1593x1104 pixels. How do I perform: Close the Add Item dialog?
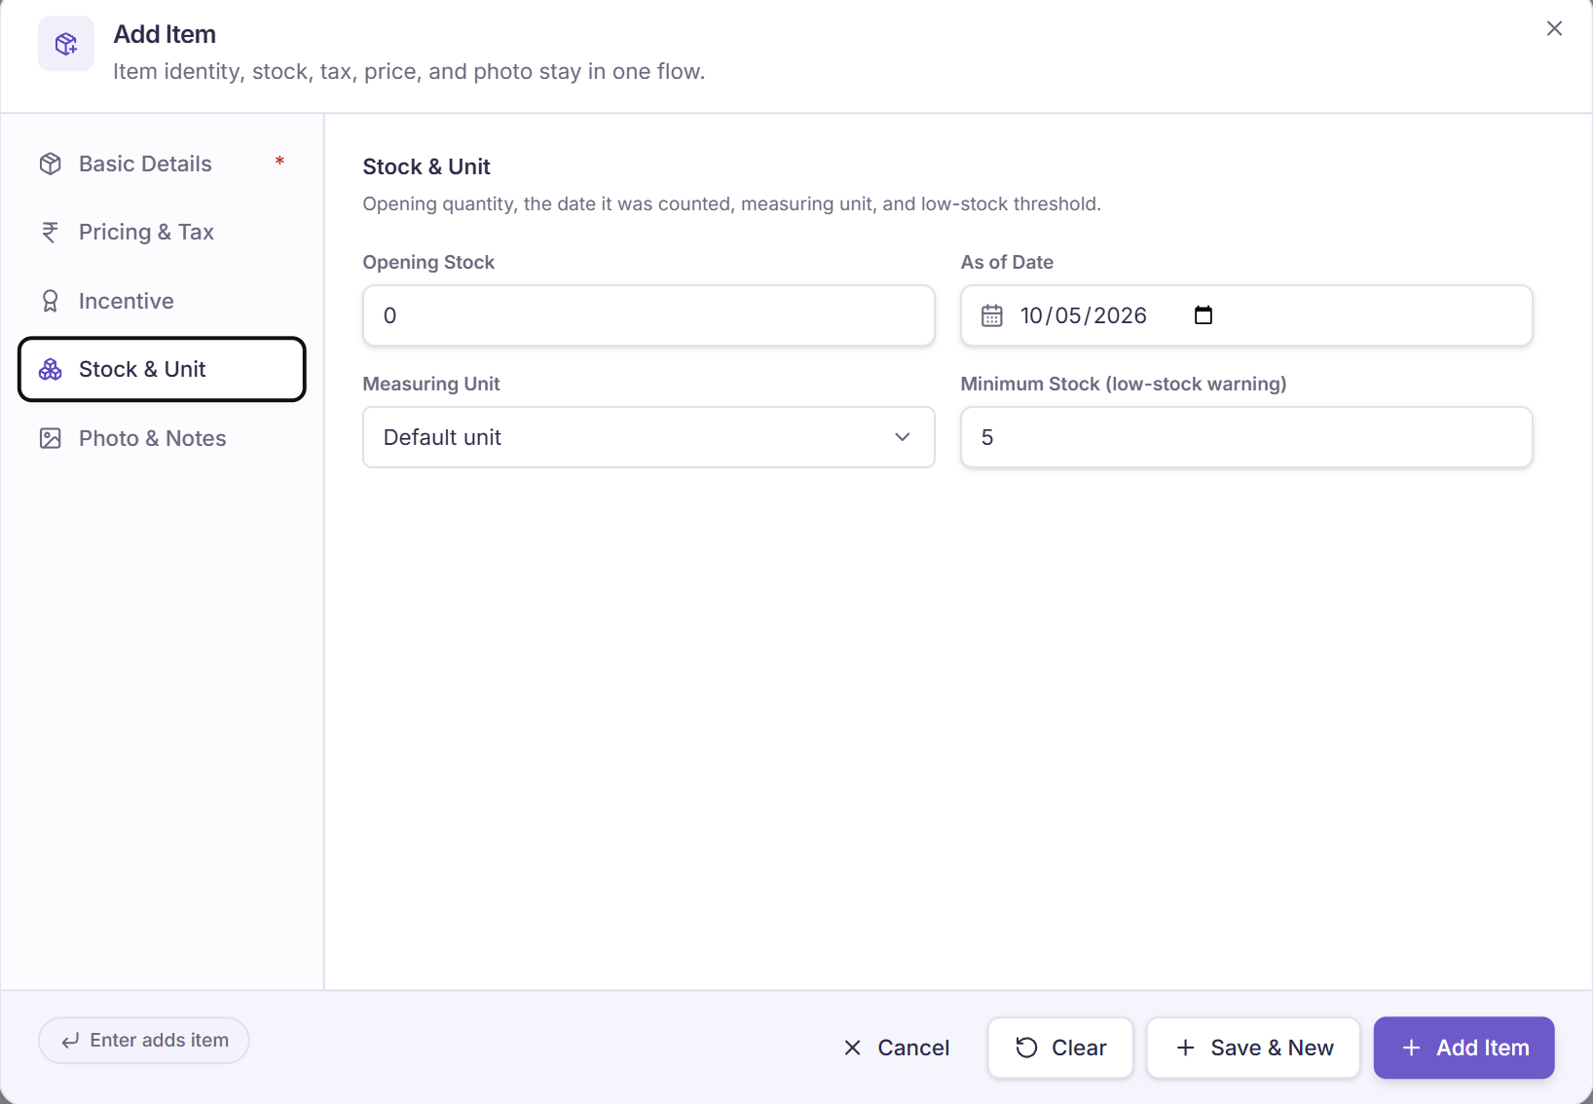click(x=1554, y=28)
